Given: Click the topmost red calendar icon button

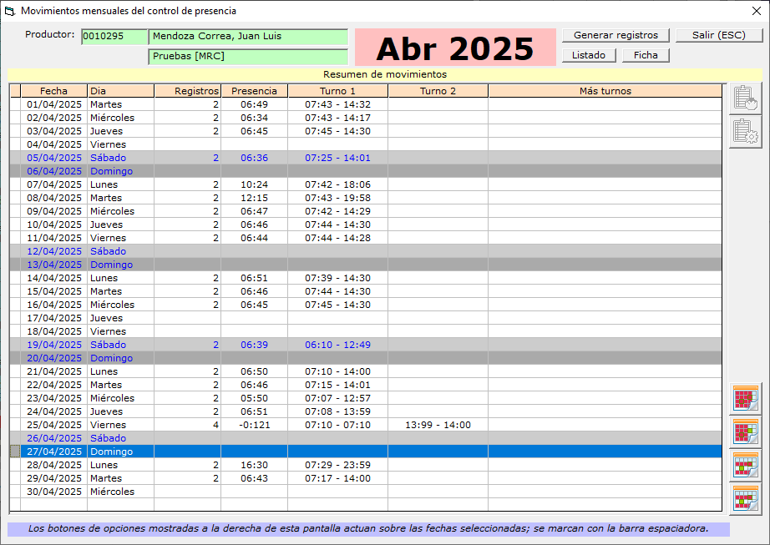Looking at the screenshot, I should 745,399.
